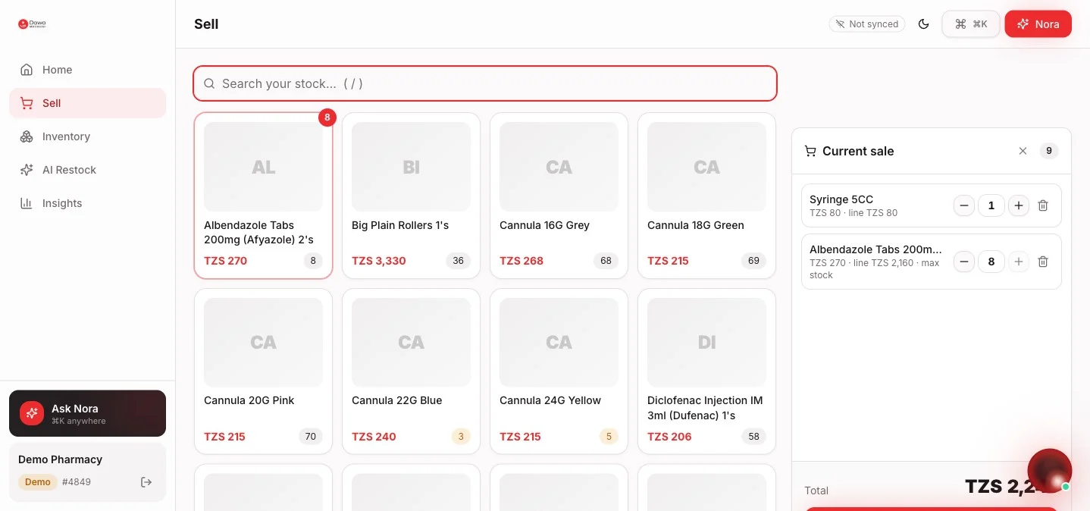This screenshot has width=1090, height=511.
Task: Click the Sell cart icon in sidebar
Action: pos(27,103)
